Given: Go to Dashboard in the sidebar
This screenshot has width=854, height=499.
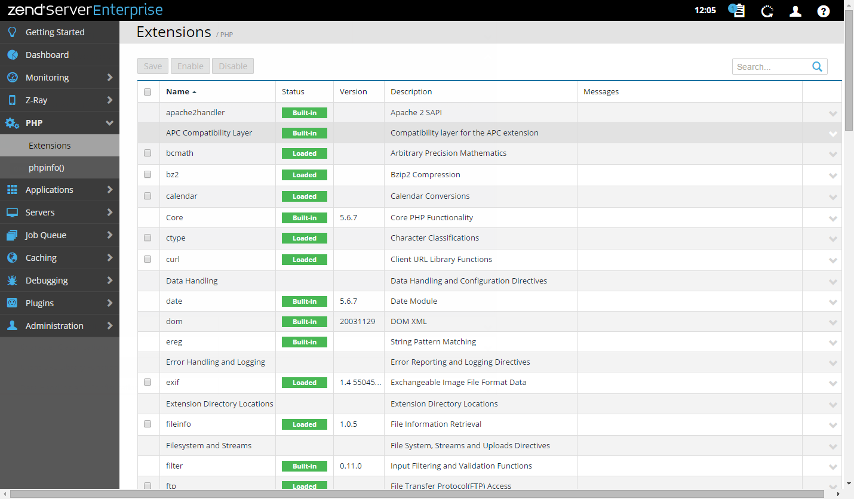Looking at the screenshot, I should click(47, 55).
